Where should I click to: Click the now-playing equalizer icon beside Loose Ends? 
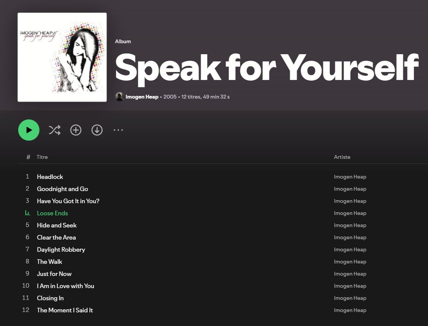point(27,213)
